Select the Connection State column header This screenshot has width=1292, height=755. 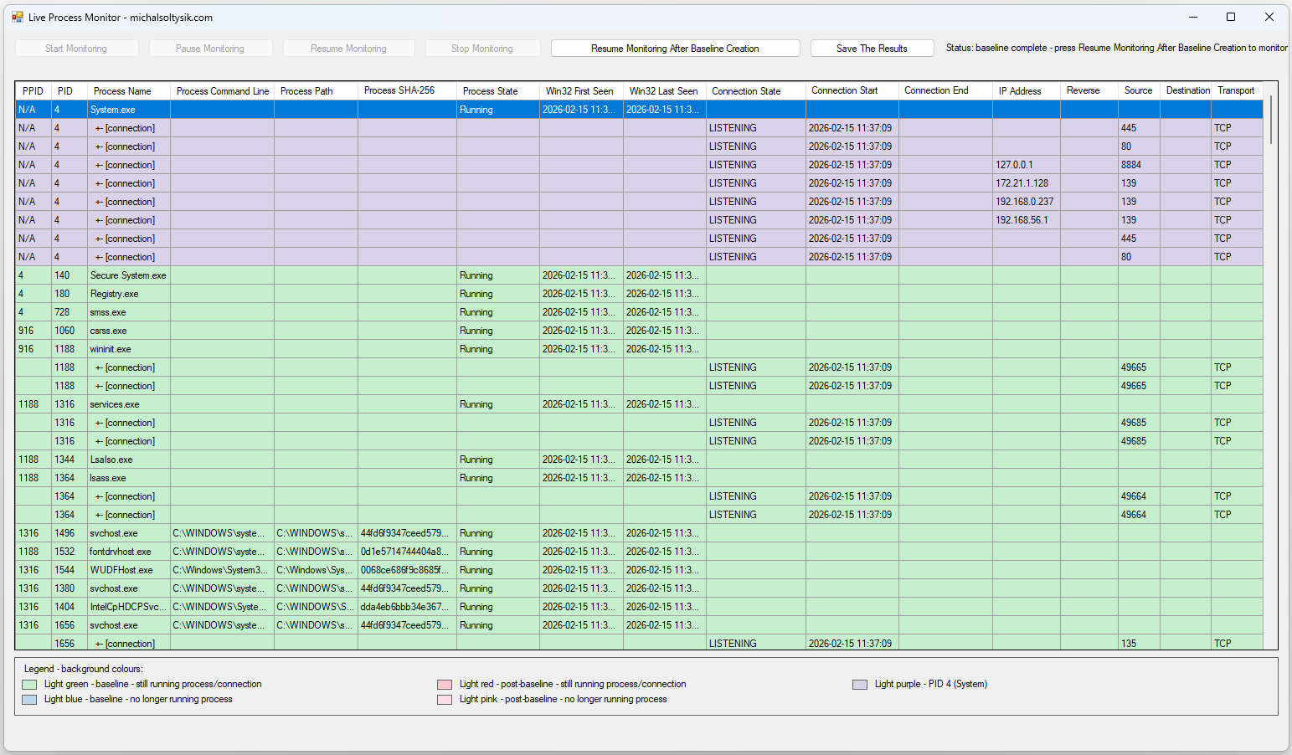(x=746, y=91)
